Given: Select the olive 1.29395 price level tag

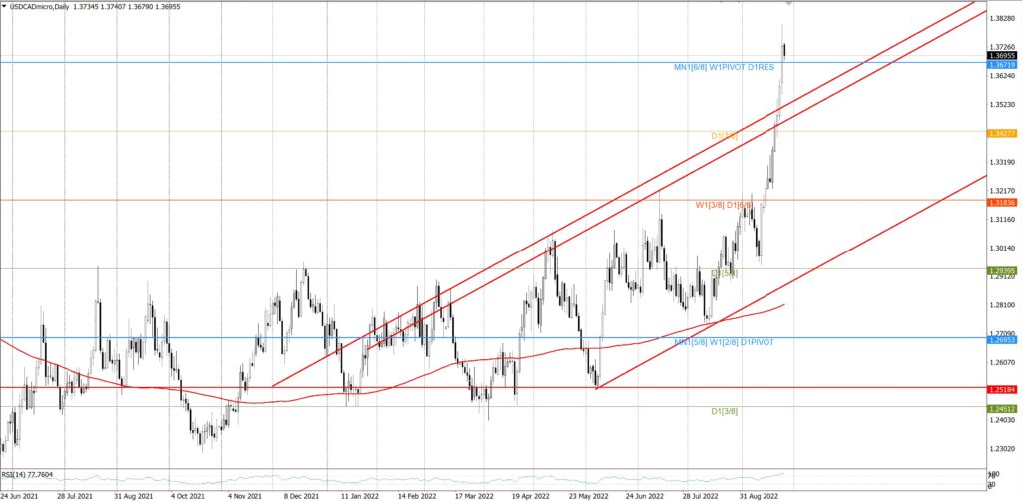Looking at the screenshot, I should 1001,270.
